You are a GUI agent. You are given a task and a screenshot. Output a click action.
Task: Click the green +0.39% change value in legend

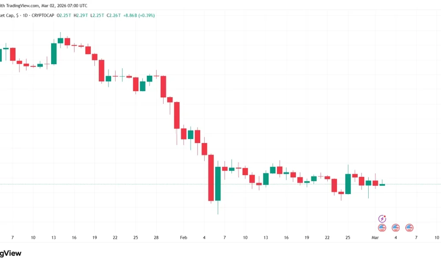pyautogui.click(x=146, y=15)
